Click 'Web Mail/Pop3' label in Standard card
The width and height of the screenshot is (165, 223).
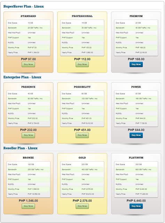click(14, 33)
